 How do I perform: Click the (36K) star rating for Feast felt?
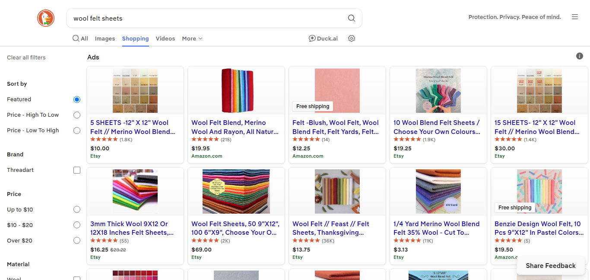click(x=314, y=241)
